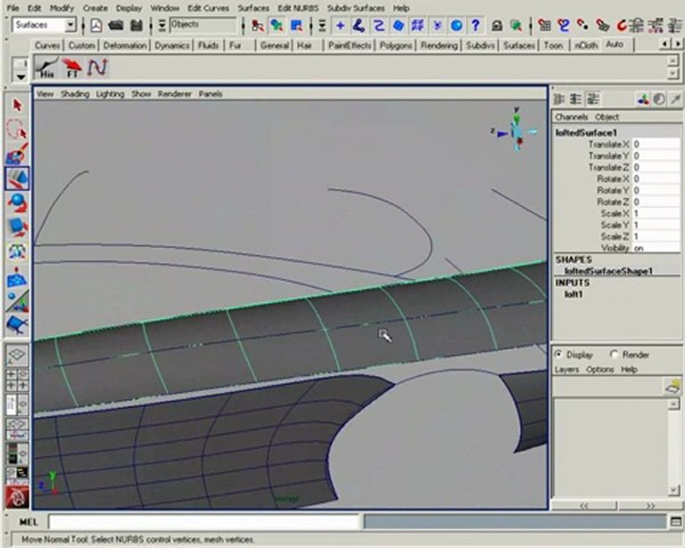Switch to the Curves shelf tab
Viewport: 685px width, 548px height.
point(47,46)
